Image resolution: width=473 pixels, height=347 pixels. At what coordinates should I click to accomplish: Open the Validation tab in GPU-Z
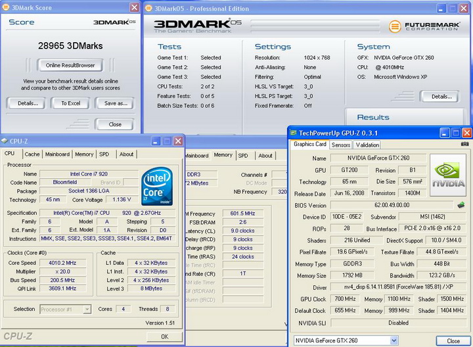pos(367,145)
